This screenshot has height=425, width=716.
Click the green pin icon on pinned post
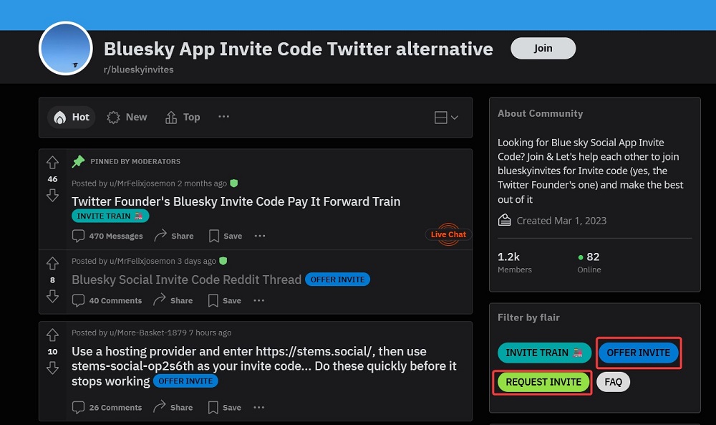click(x=78, y=161)
